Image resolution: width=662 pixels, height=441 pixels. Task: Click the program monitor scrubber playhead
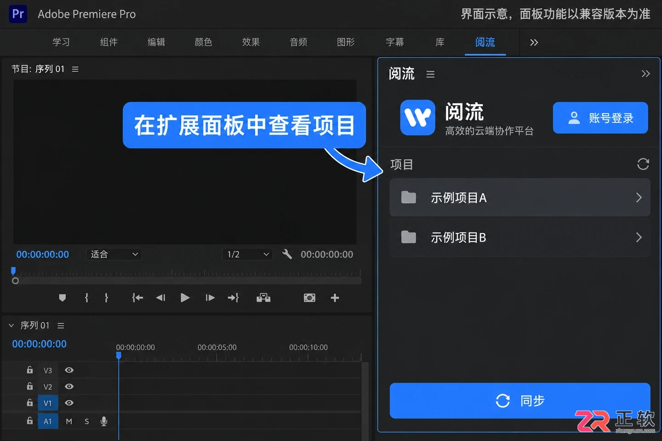pyautogui.click(x=13, y=271)
